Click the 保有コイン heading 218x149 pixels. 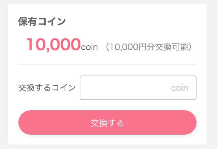click(42, 22)
